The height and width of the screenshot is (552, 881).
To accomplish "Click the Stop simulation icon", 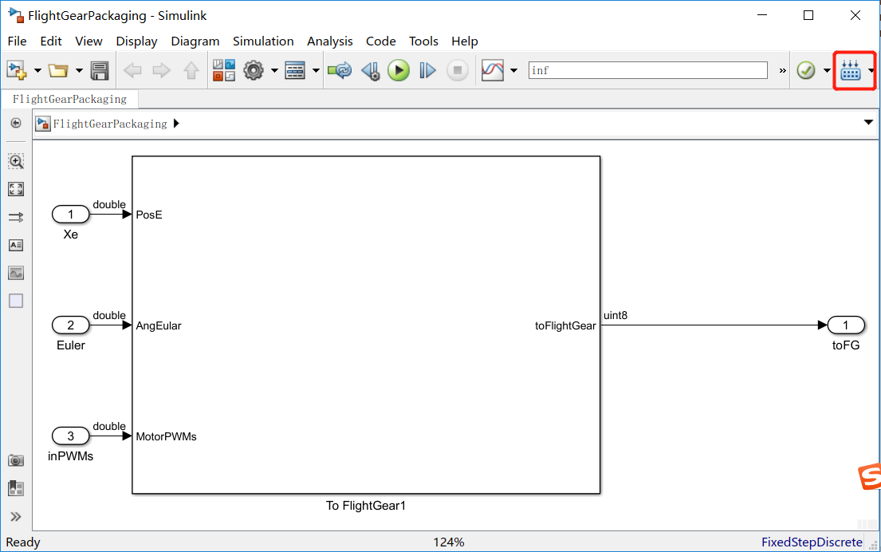I will 458,70.
